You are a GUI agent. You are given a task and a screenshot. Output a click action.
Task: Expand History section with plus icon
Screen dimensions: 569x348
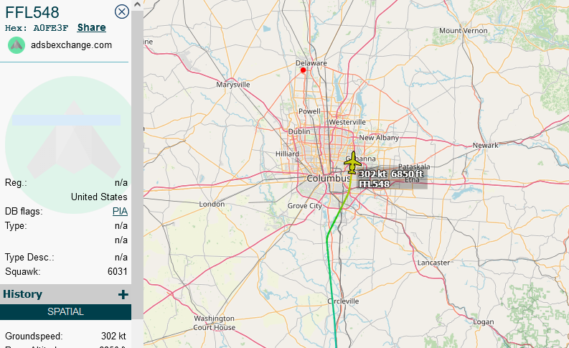(123, 294)
